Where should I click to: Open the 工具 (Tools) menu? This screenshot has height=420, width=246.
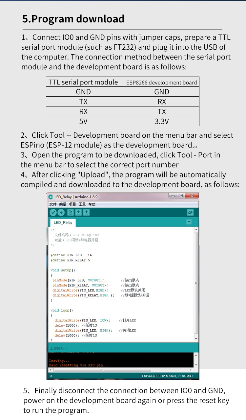click(82, 204)
